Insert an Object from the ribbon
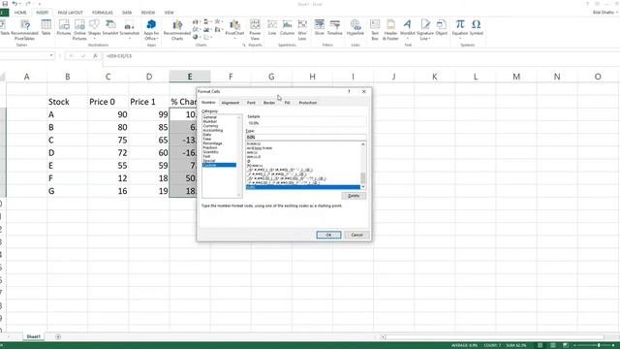 [442, 28]
